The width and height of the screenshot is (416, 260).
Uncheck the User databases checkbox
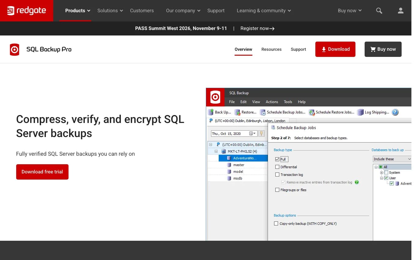(x=386, y=178)
